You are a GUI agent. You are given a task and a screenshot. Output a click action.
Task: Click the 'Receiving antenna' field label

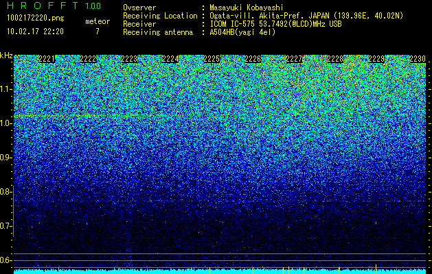click(x=158, y=32)
